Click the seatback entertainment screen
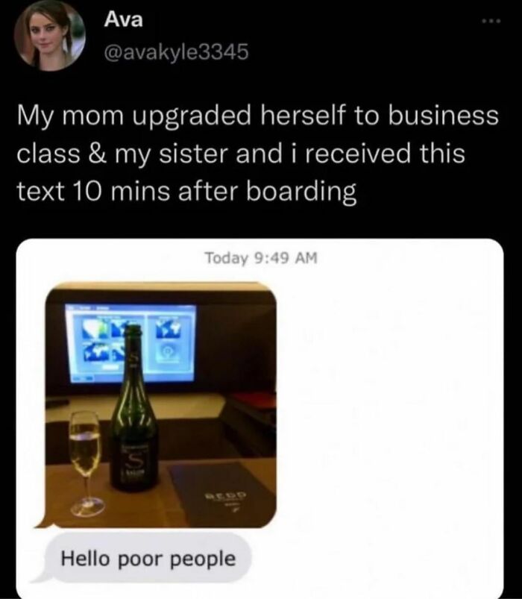 (x=130, y=343)
